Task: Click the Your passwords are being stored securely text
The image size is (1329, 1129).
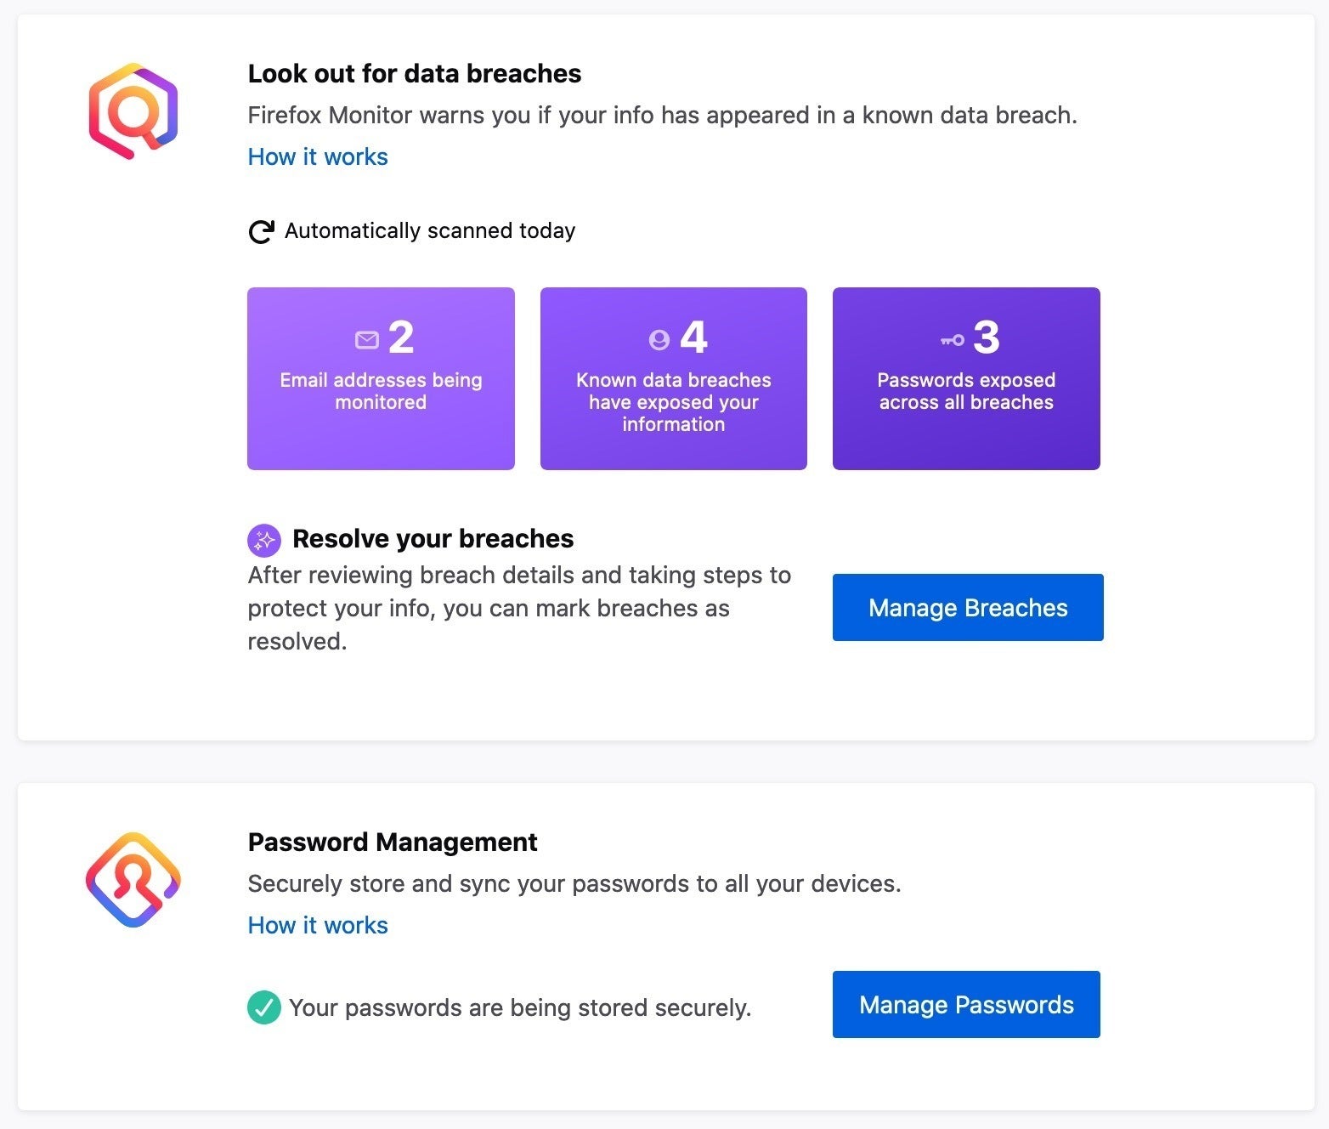Action: pyautogui.click(x=520, y=1007)
